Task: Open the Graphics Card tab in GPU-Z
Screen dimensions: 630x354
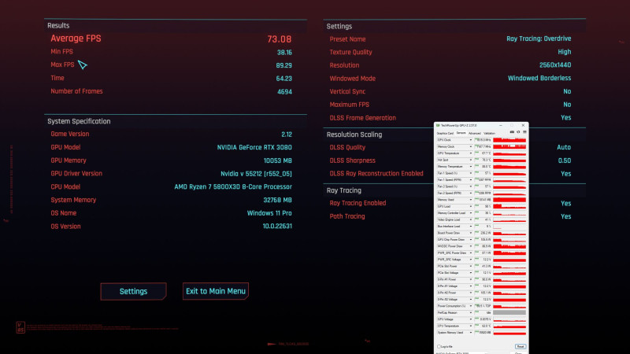Action: click(445, 133)
